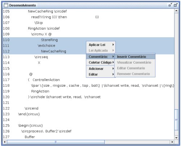Click the vertical scrollbar down arrow
Viewport: 181px width, 146px height.
(x=176, y=138)
